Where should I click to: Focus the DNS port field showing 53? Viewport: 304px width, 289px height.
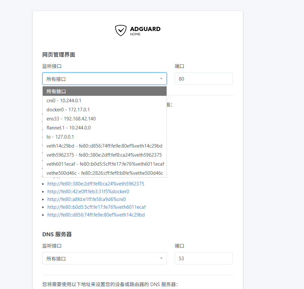[203, 259]
